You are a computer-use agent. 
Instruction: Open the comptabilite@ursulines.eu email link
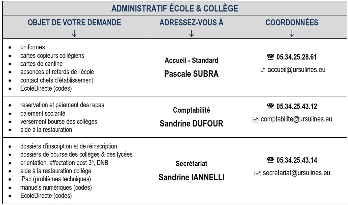pos(296,119)
